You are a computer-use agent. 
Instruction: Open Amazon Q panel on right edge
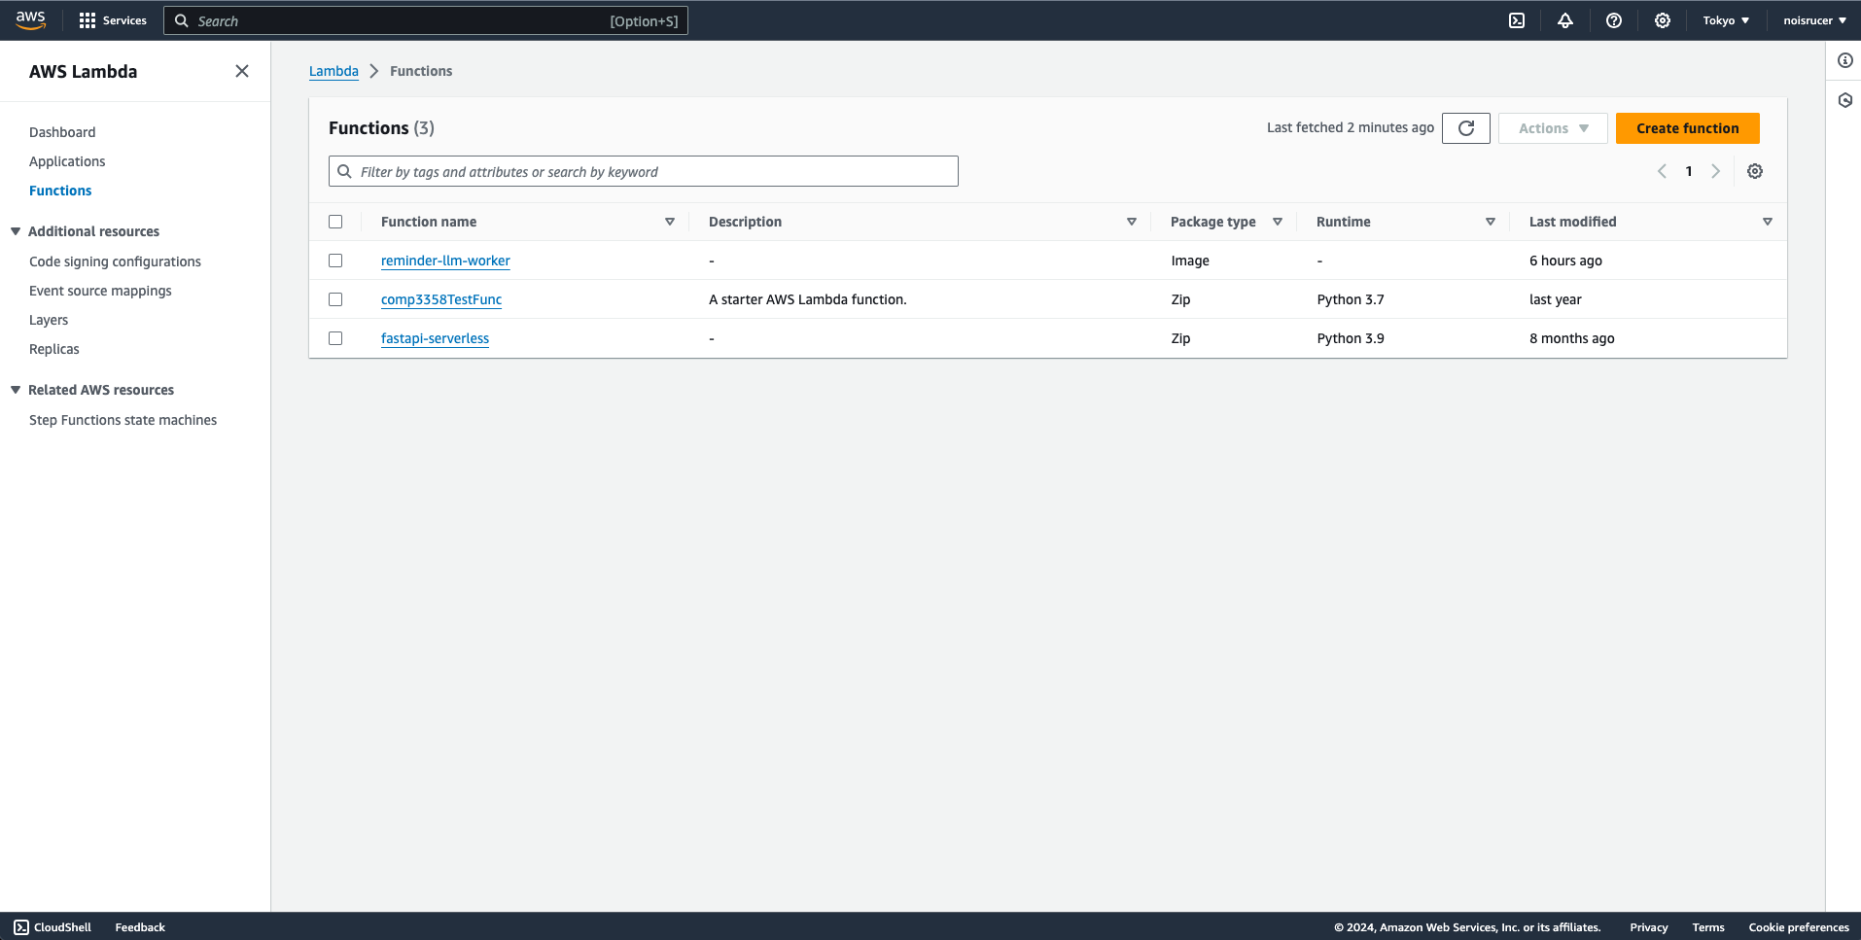tap(1845, 99)
